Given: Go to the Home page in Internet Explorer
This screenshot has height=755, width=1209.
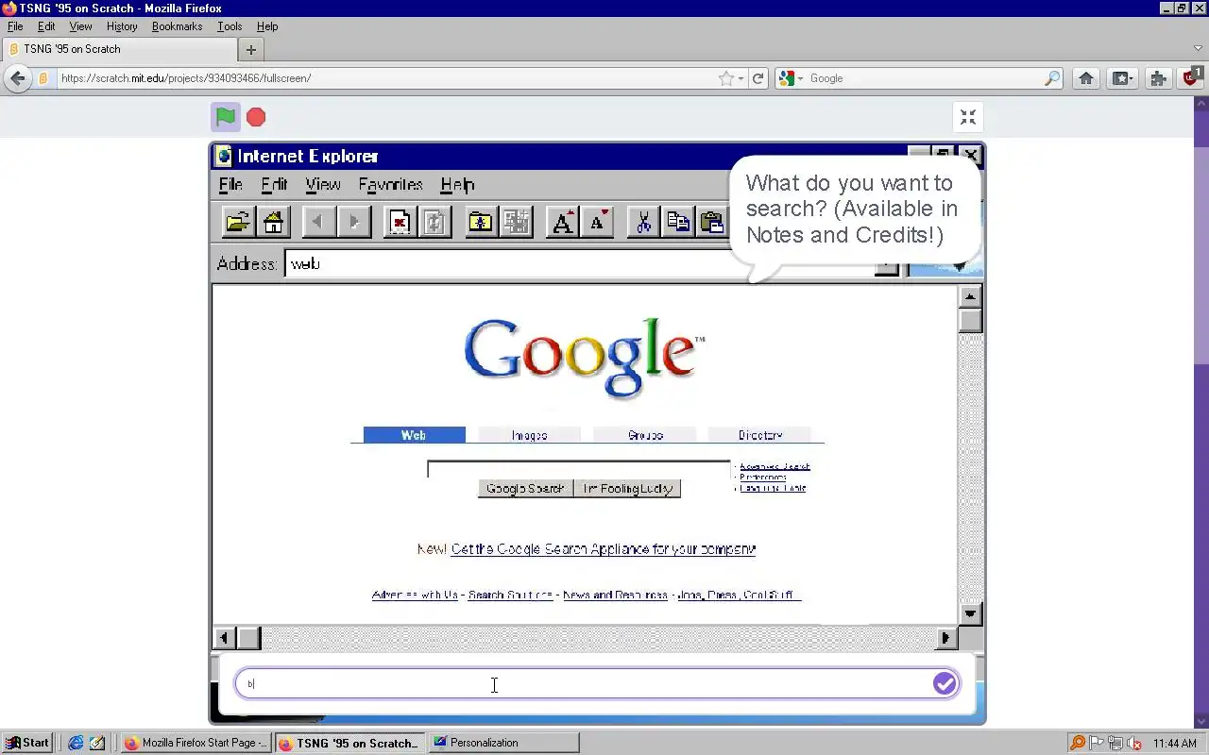Looking at the screenshot, I should 273,223.
